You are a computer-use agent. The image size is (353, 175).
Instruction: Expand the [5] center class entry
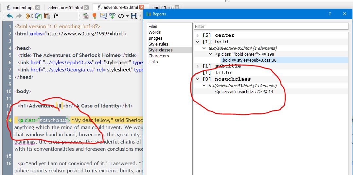[x=197, y=35]
